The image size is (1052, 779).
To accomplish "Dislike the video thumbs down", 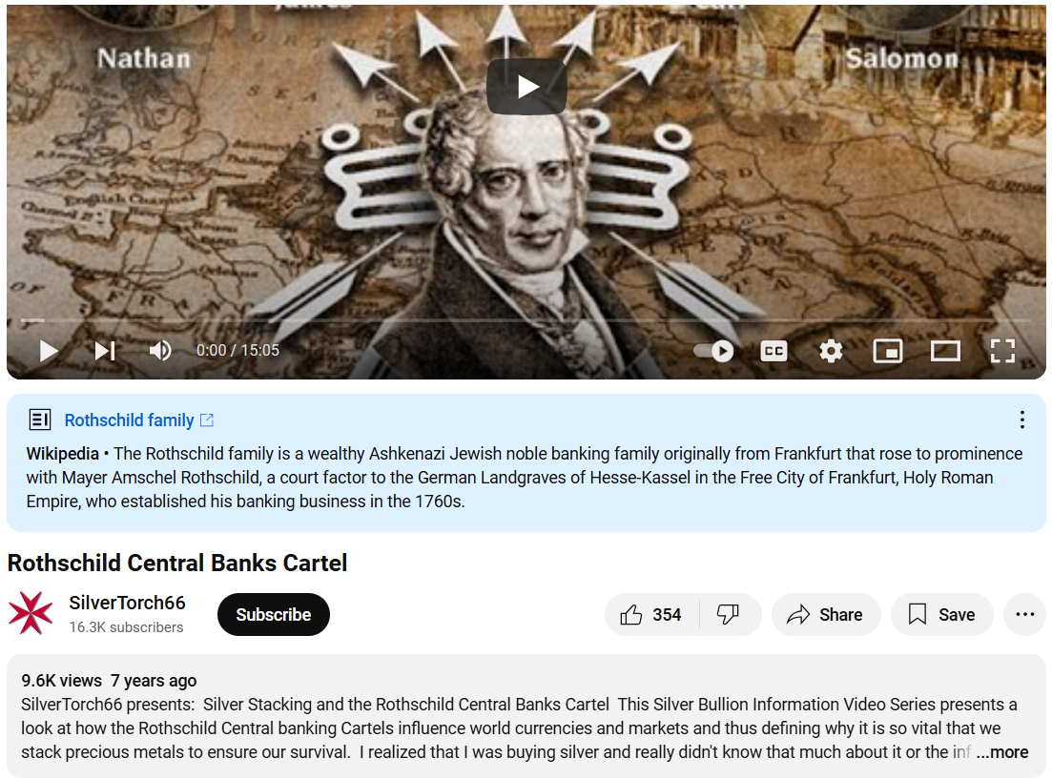I will 729,615.
